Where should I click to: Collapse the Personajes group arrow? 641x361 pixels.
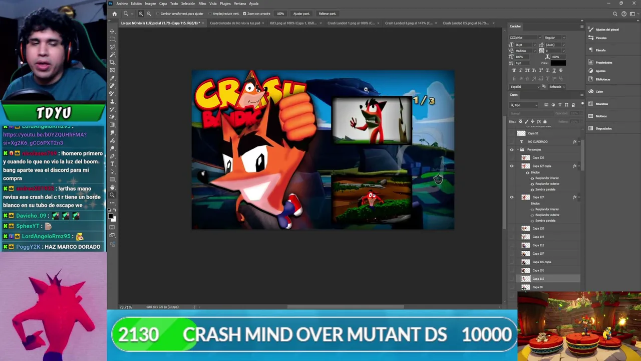[x=517, y=149]
